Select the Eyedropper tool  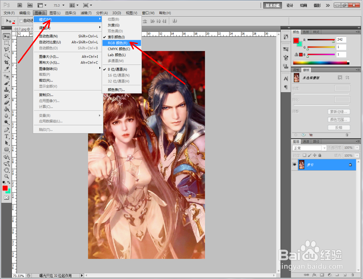[x=7, y=69]
